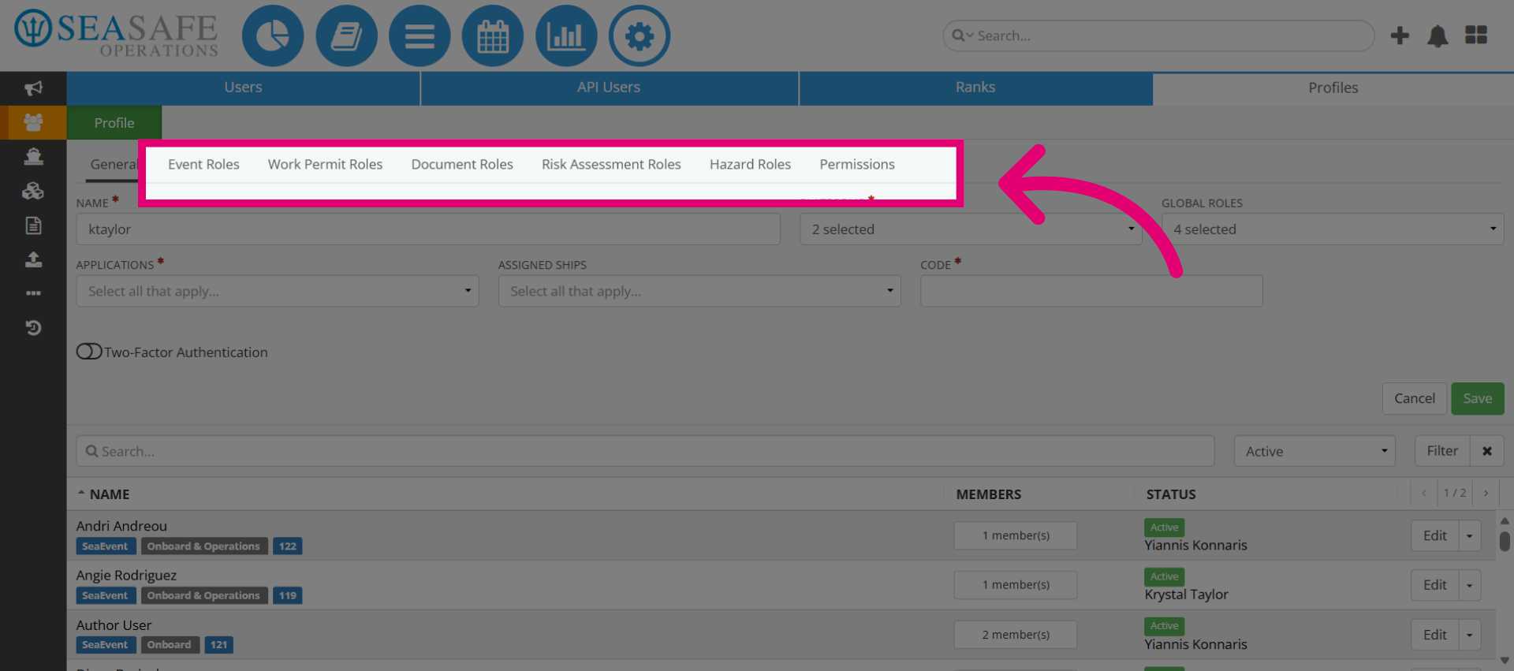Open the cubes sidebar icon
Screen dimensions: 1514x671
click(x=33, y=191)
